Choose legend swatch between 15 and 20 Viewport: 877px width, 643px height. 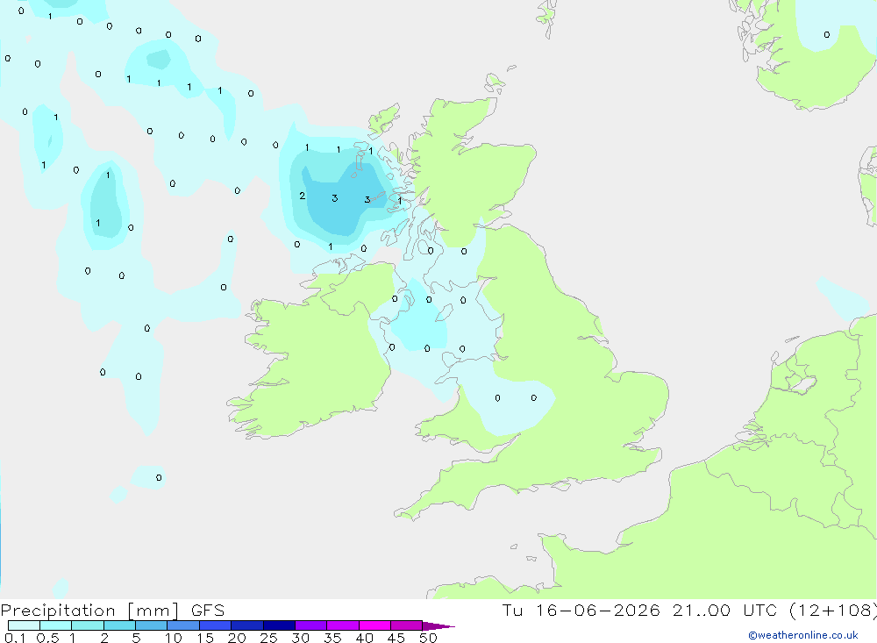[x=215, y=625]
